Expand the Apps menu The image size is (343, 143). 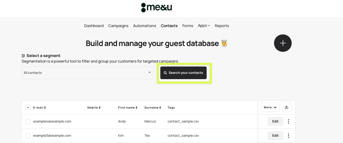pyautogui.click(x=204, y=25)
